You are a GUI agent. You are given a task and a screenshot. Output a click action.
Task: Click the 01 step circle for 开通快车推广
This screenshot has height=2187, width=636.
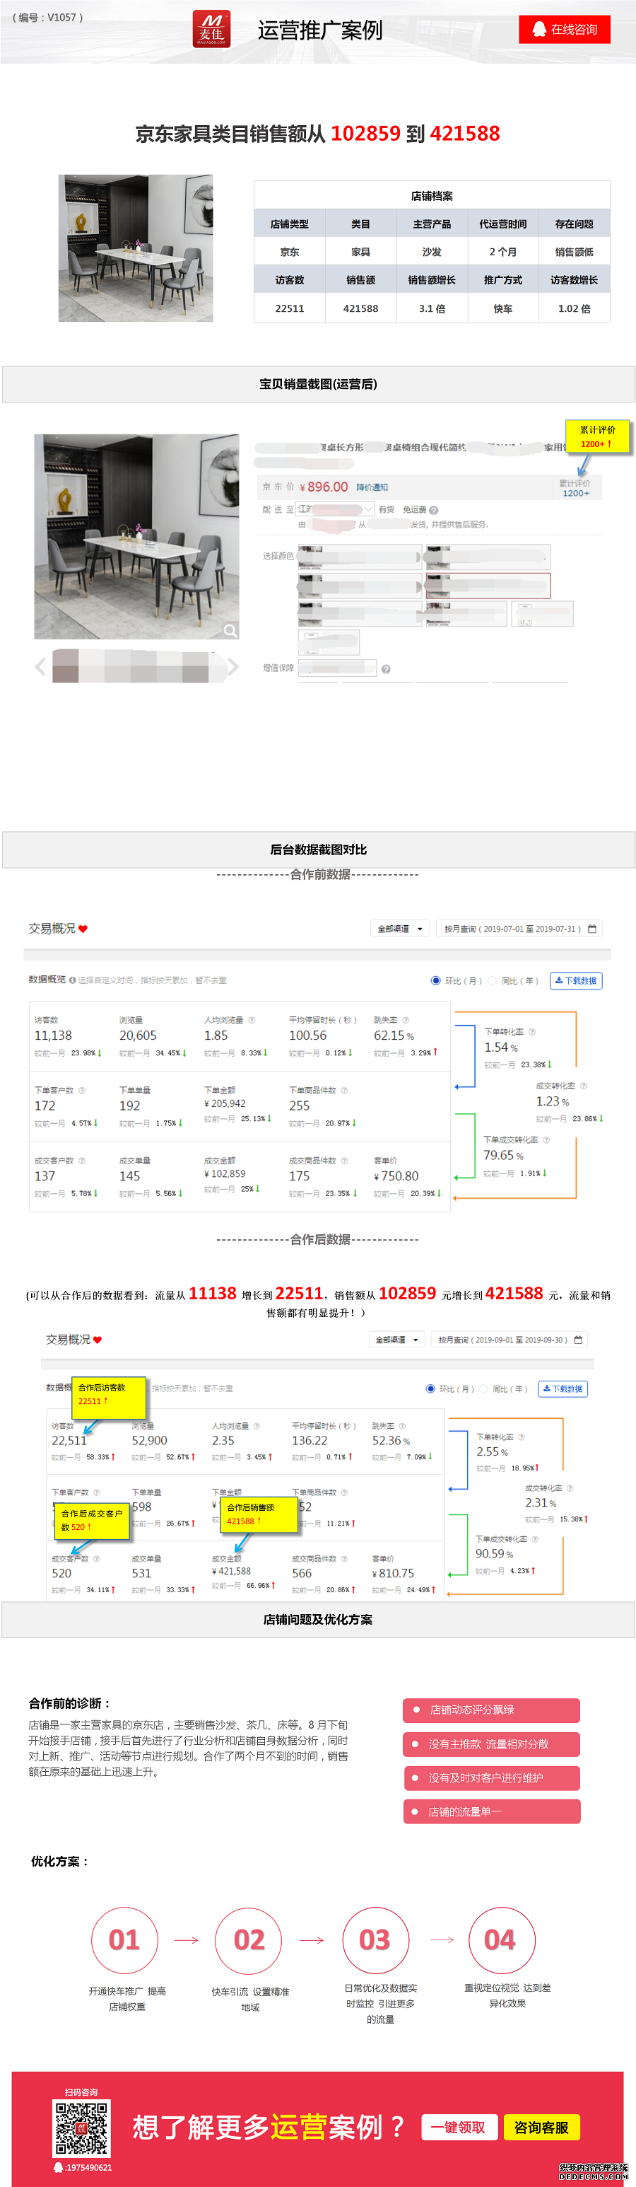(124, 1941)
